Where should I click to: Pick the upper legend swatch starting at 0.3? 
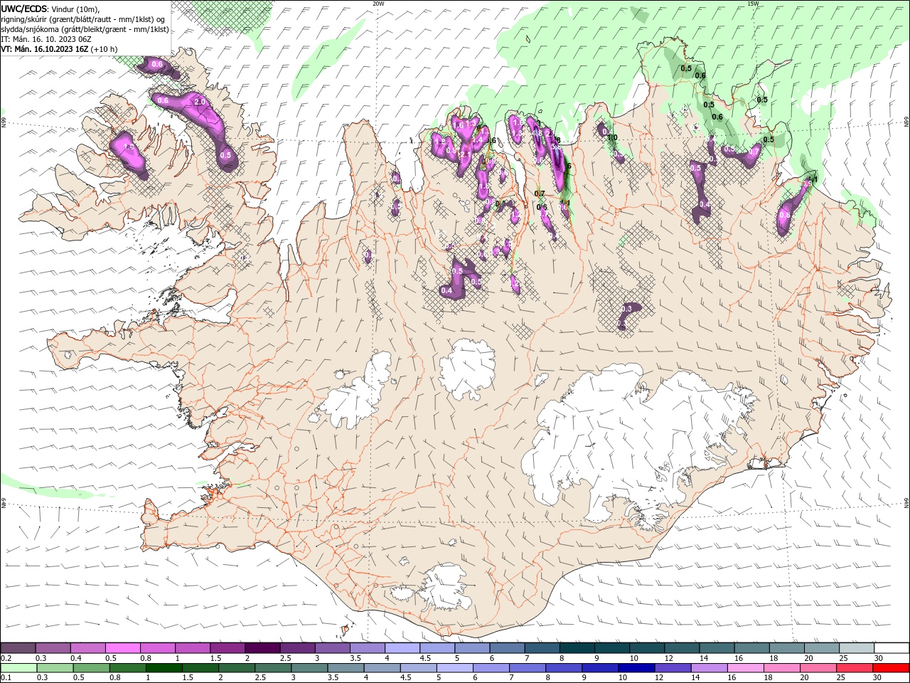[x=53, y=647]
